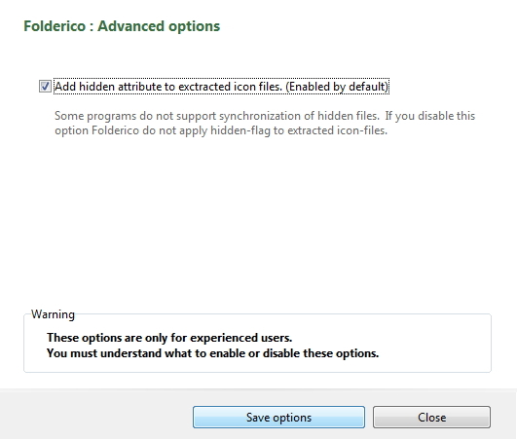Image resolution: width=517 pixels, height=440 pixels.
Task: Click the word 'Folderico' in the dialog title
Action: tap(55, 26)
